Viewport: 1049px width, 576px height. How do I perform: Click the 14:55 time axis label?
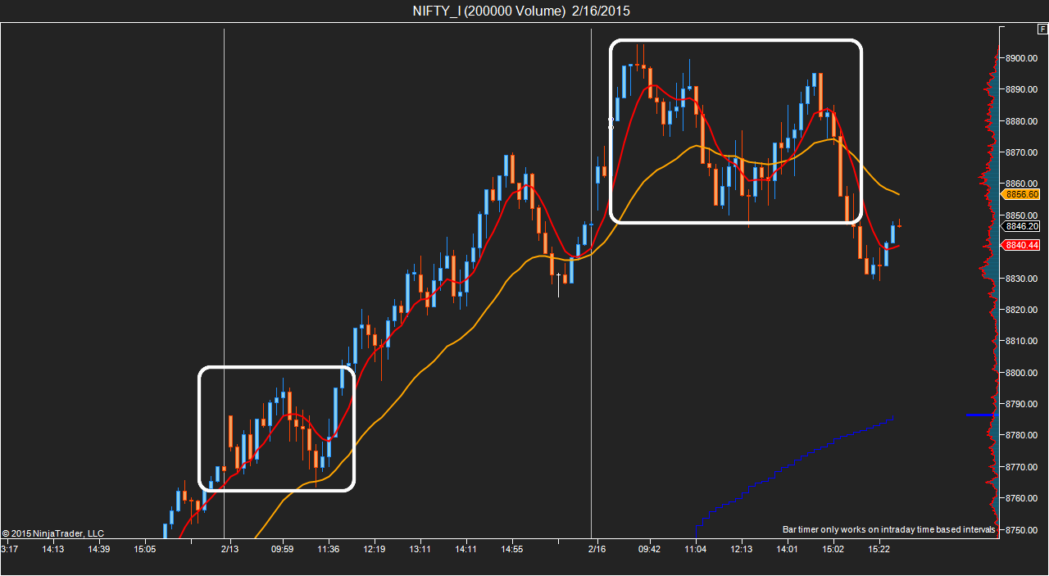point(511,549)
